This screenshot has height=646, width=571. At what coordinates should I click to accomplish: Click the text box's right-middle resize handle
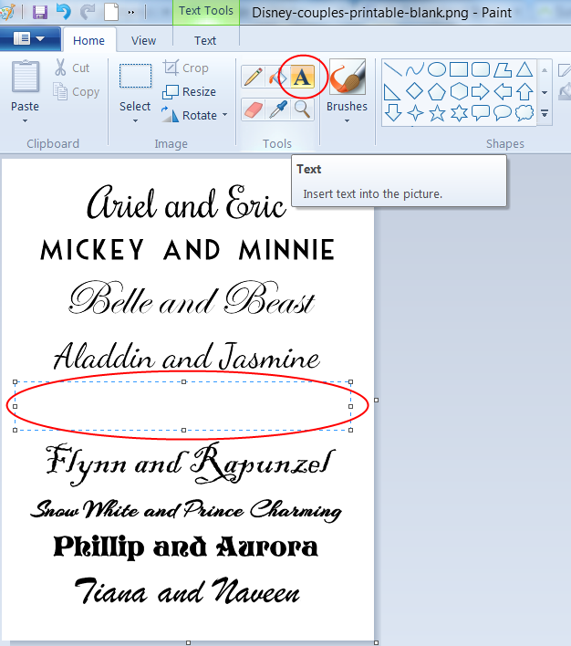click(x=350, y=406)
